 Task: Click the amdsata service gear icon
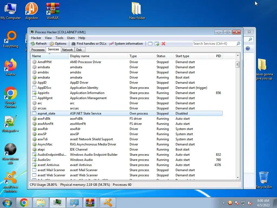coord(34,67)
